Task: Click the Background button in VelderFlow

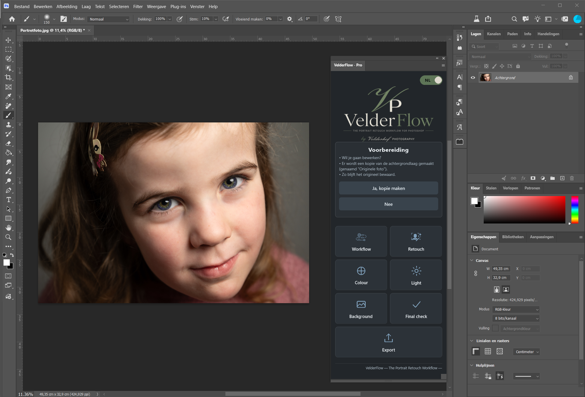Action: tap(361, 308)
